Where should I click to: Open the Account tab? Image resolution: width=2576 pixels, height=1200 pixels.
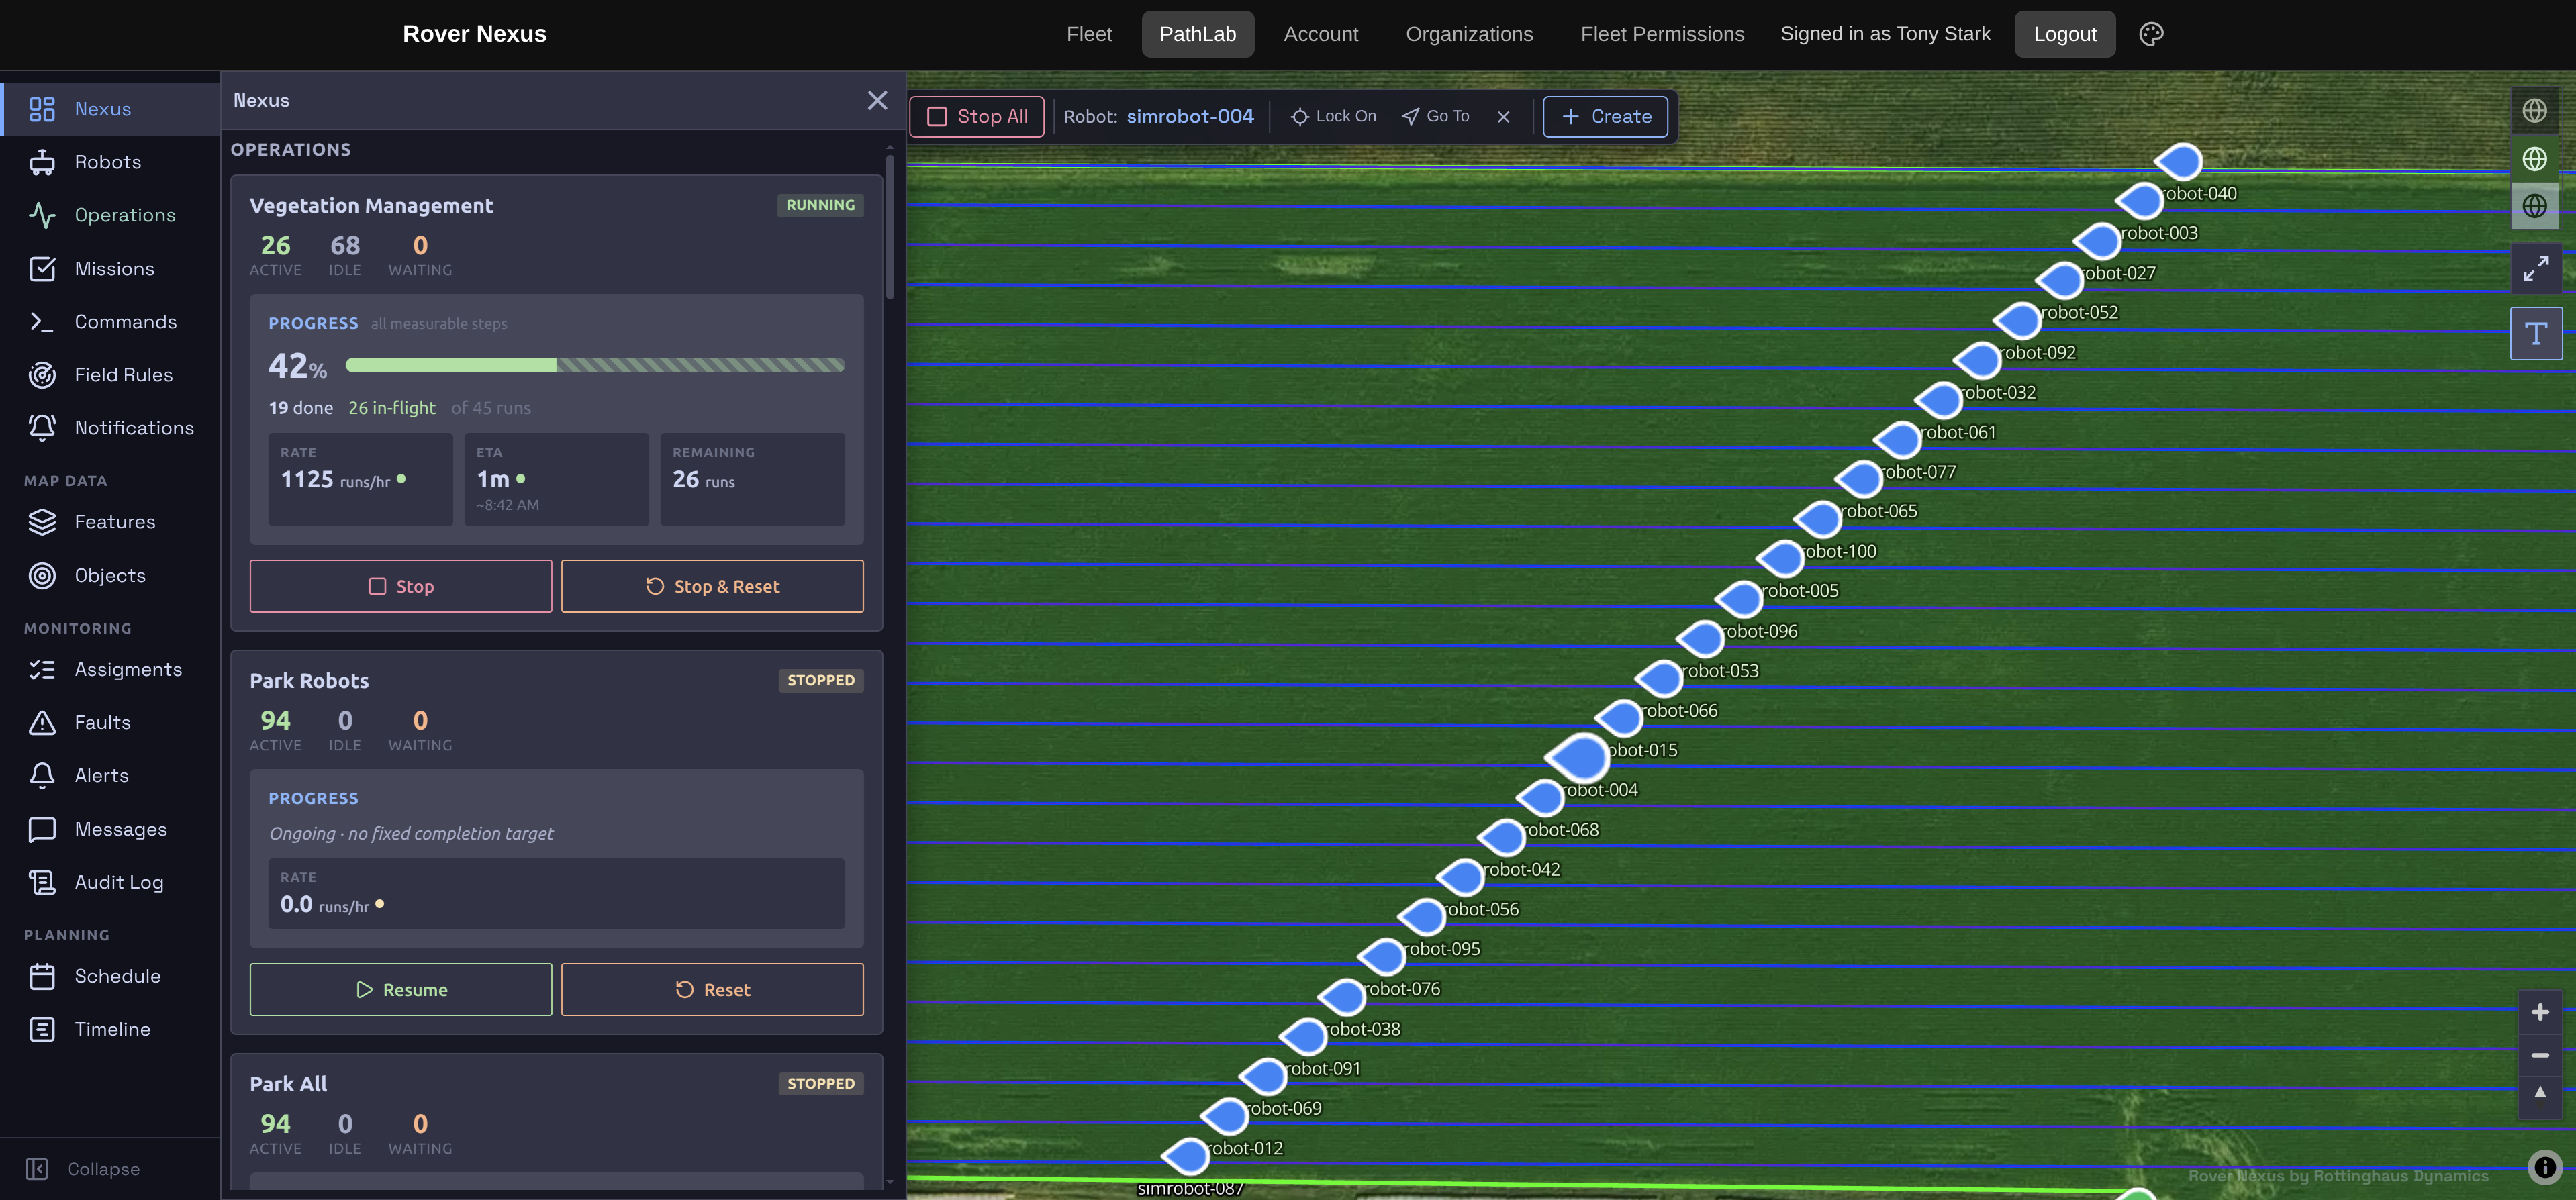[x=1321, y=34]
